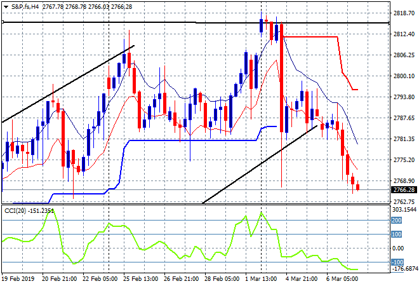This screenshot has height=286, width=419.
Task: Click the CCI 200 level label
Action: tap(397, 220)
